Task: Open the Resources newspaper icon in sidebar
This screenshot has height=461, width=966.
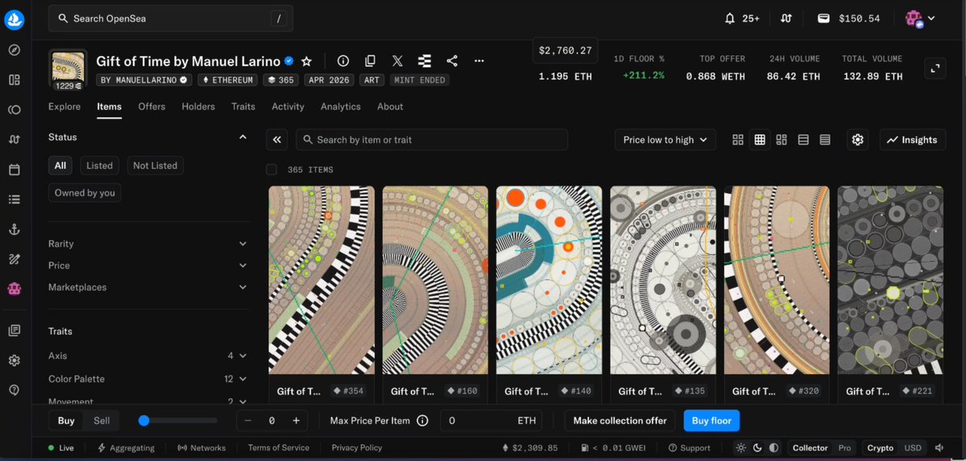Action: [x=15, y=331]
